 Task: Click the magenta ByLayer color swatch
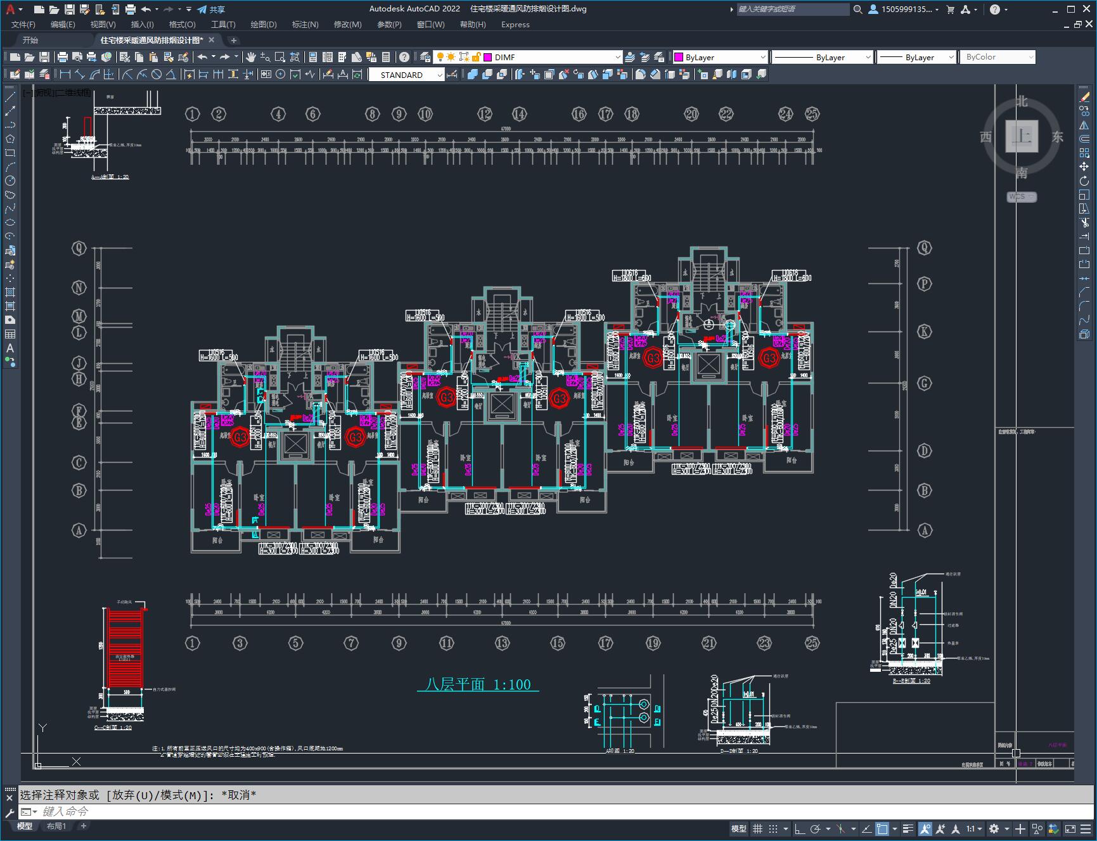pos(678,57)
